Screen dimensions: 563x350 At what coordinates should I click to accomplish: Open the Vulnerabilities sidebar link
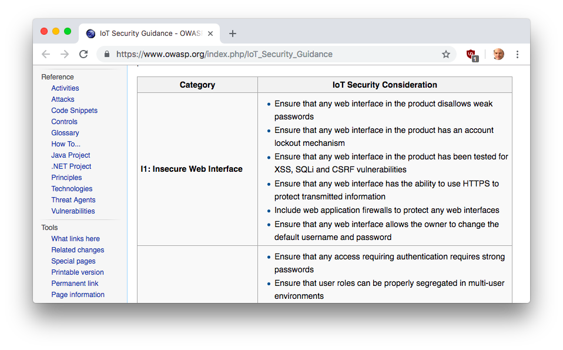coord(73,211)
